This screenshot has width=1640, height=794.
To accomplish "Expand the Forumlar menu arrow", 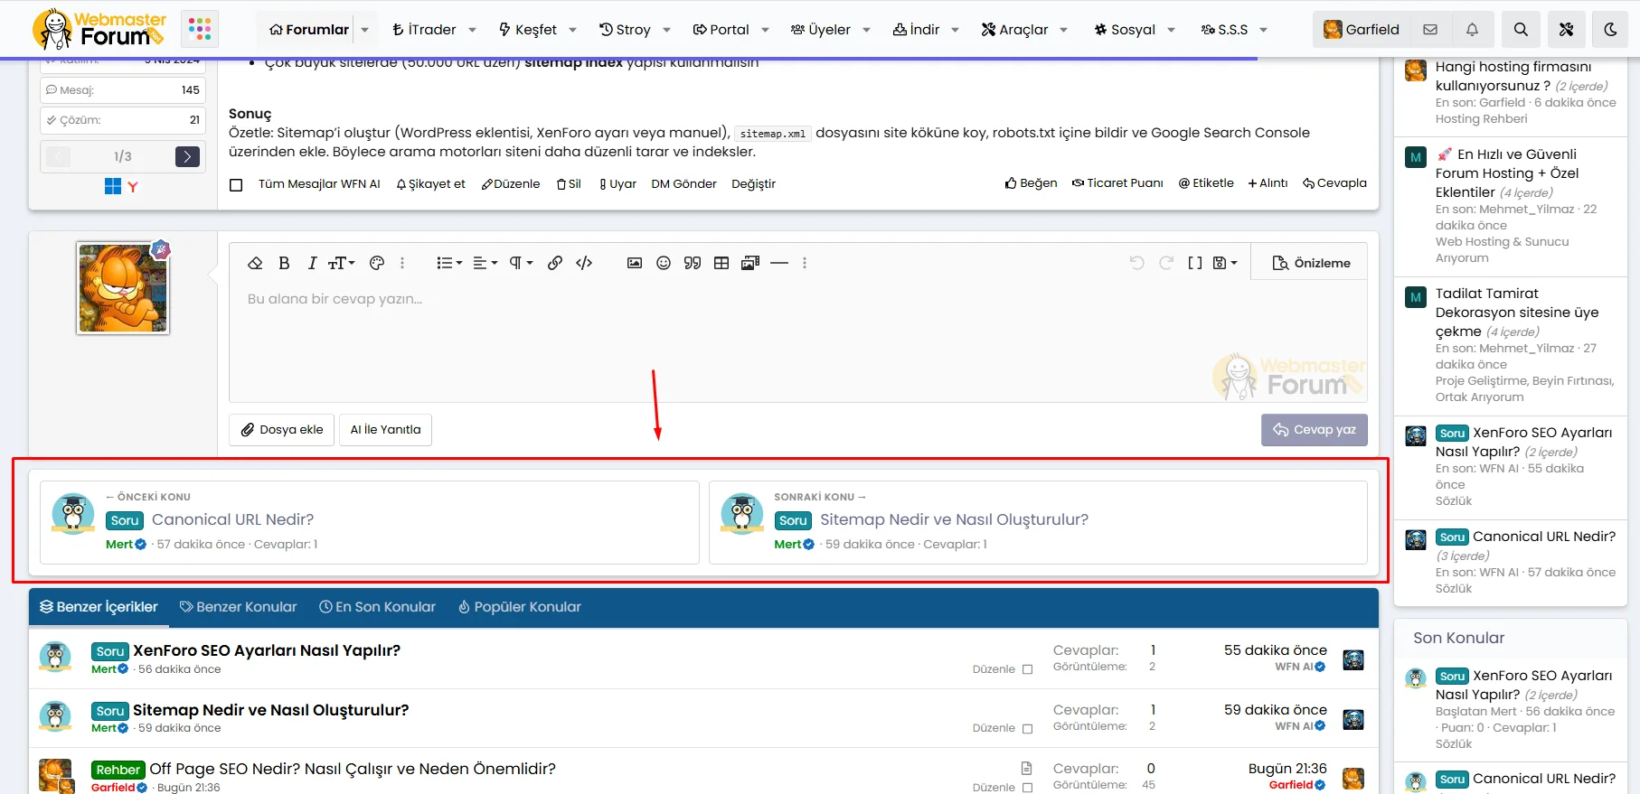I will point(365,30).
